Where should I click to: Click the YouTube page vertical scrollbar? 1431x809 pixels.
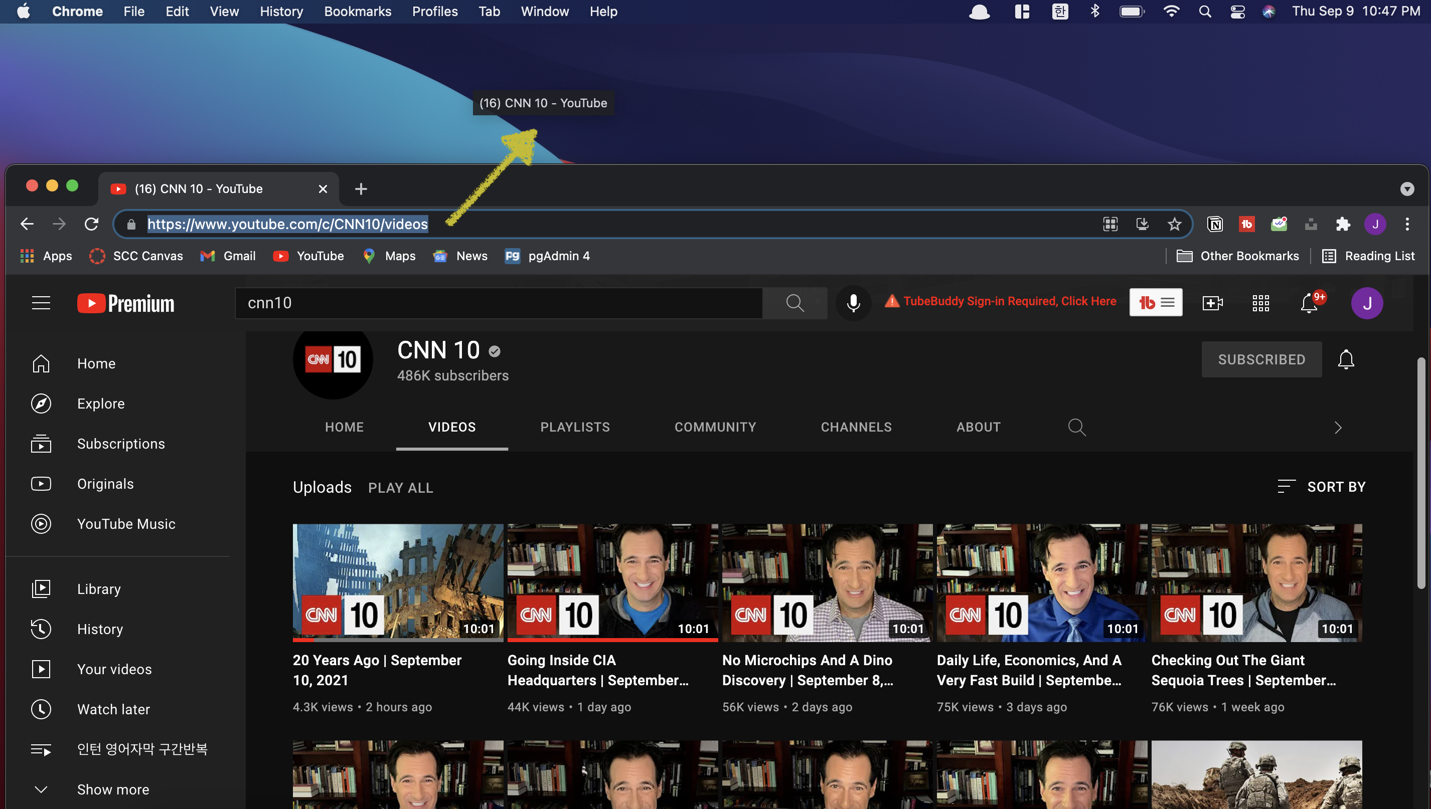[x=1421, y=472]
